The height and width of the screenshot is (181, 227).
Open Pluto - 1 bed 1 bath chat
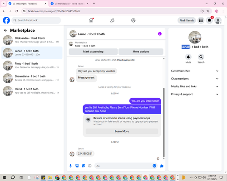pyautogui.click(x=32, y=66)
